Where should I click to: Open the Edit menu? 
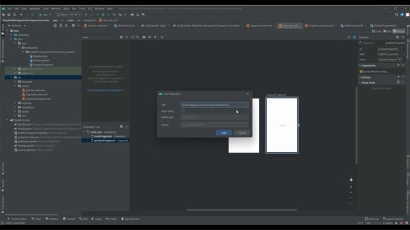click(x=17, y=8)
